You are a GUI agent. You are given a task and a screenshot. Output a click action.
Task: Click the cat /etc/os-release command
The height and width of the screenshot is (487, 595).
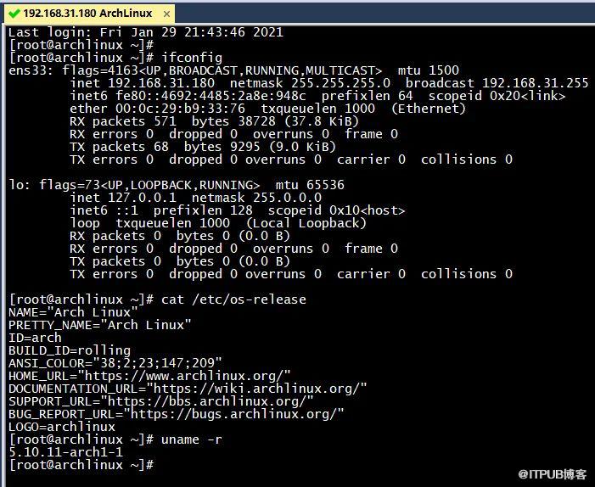[233, 299]
